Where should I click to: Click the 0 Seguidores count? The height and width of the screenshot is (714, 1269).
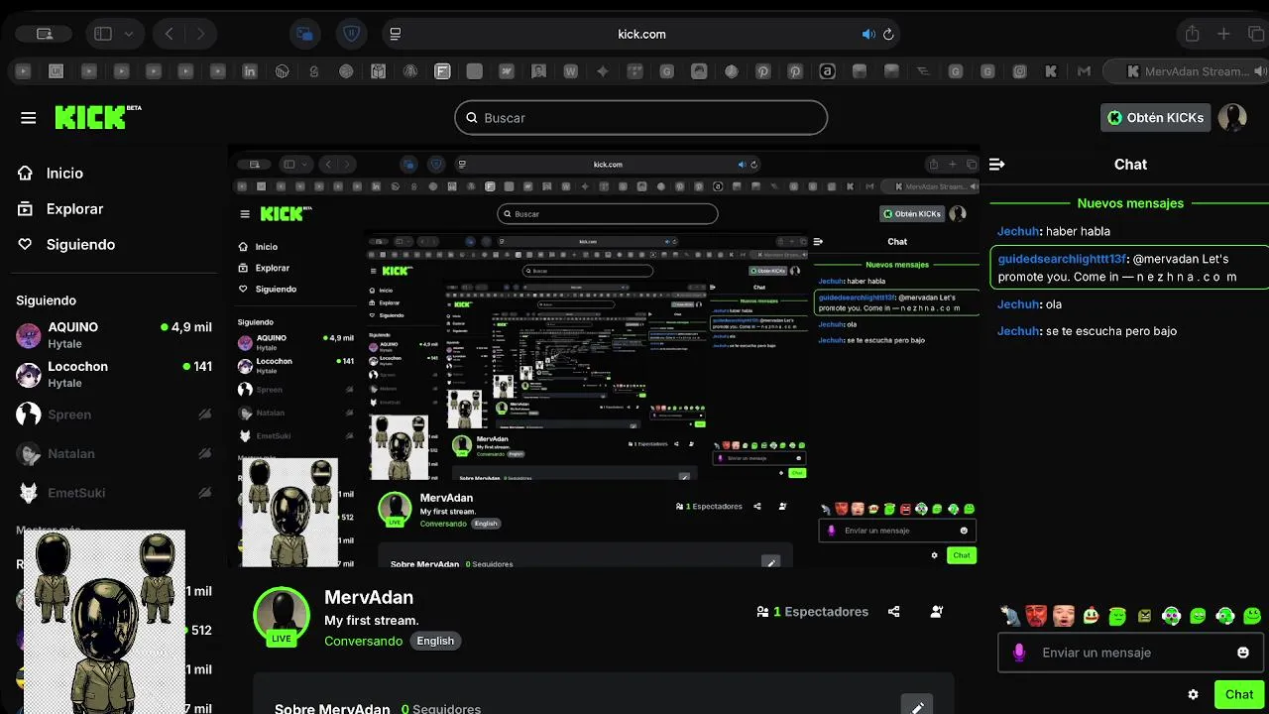441,709
